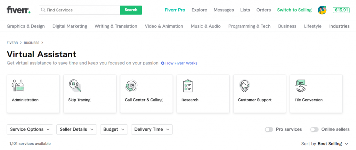Open the Delivery Time dropdown
Viewport: 356px width, 150px height.
click(x=152, y=130)
